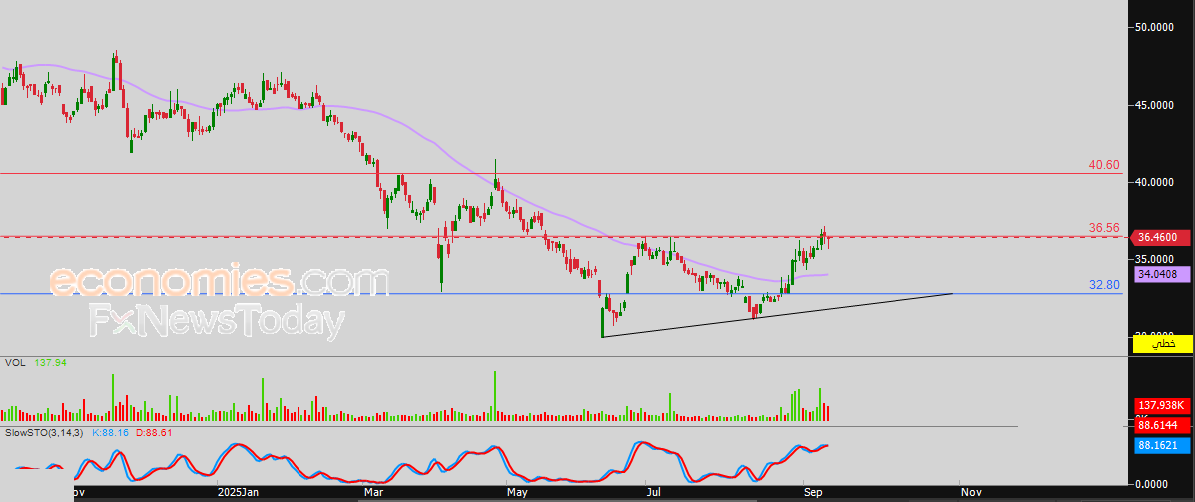1195x502 pixels.
Task: Click the 35.0000 price axis label
Action: (x=1155, y=259)
